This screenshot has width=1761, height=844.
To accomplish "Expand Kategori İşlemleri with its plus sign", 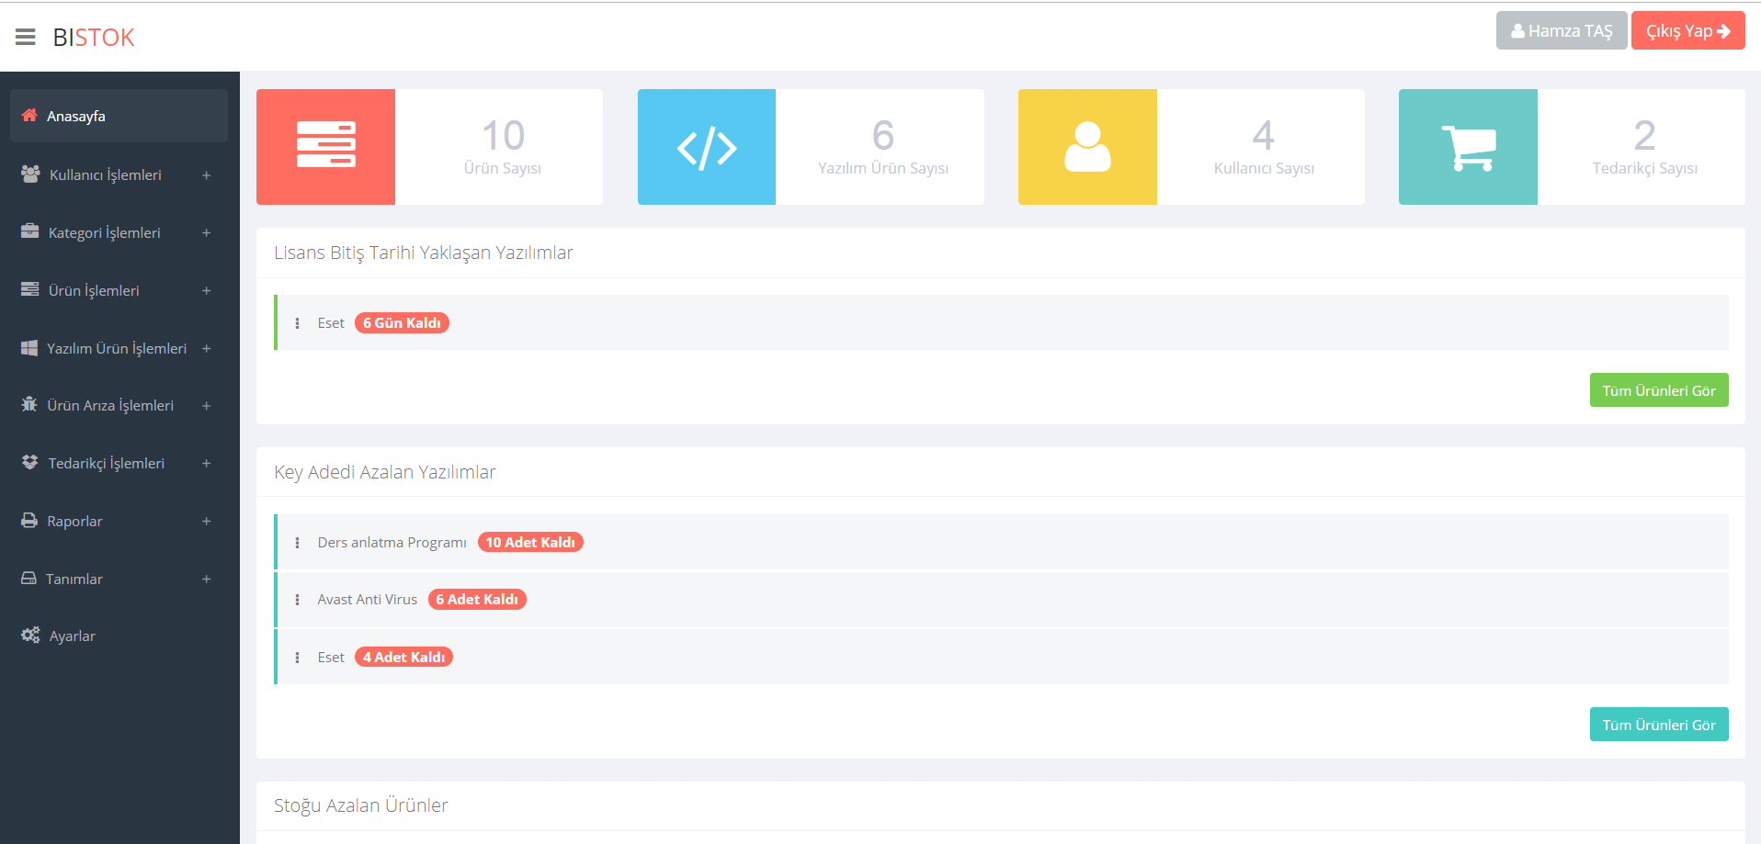I will [206, 233].
